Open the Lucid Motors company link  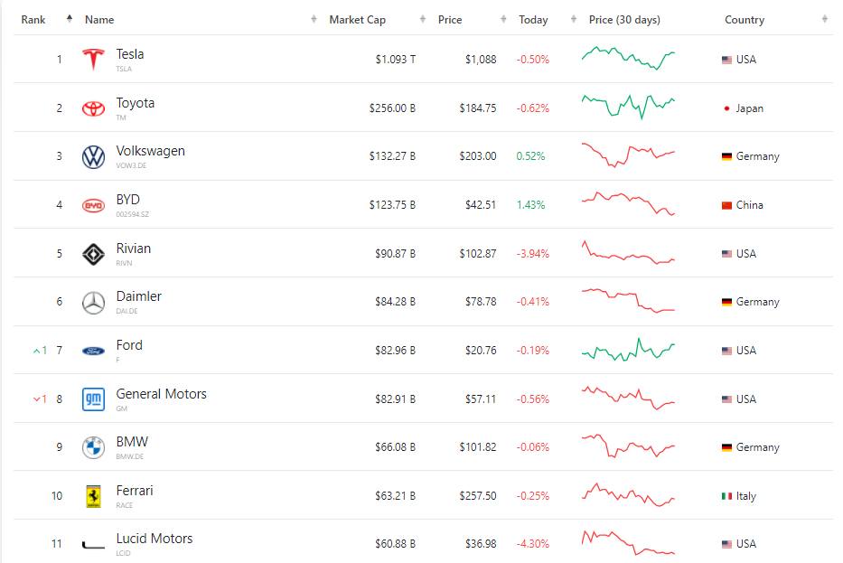[154, 539]
